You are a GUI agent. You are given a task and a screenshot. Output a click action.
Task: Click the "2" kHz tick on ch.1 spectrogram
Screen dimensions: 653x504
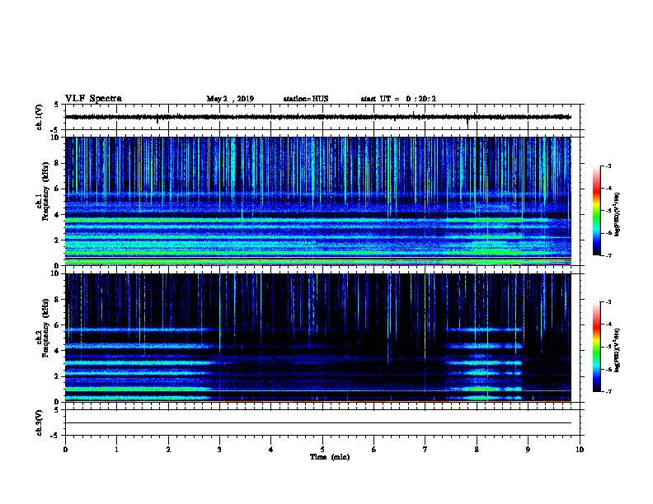tap(58, 240)
